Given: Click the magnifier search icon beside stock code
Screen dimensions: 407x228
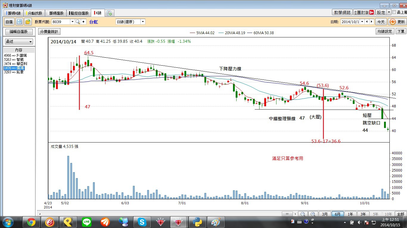Looking at the screenshot, I should pos(78,22).
